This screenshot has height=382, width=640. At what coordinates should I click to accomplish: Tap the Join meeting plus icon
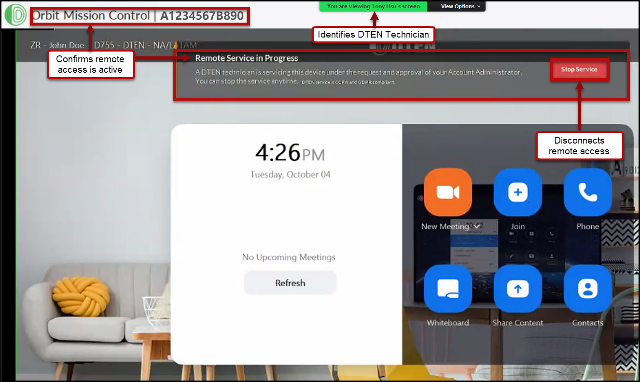pos(517,192)
